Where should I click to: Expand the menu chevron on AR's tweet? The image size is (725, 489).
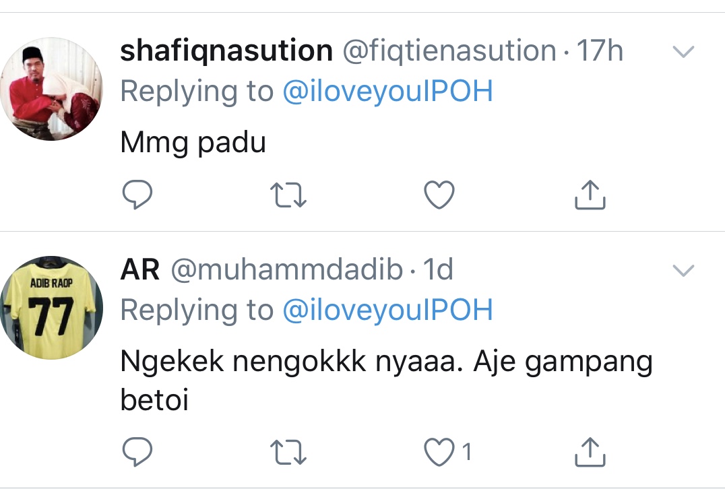[x=684, y=271]
